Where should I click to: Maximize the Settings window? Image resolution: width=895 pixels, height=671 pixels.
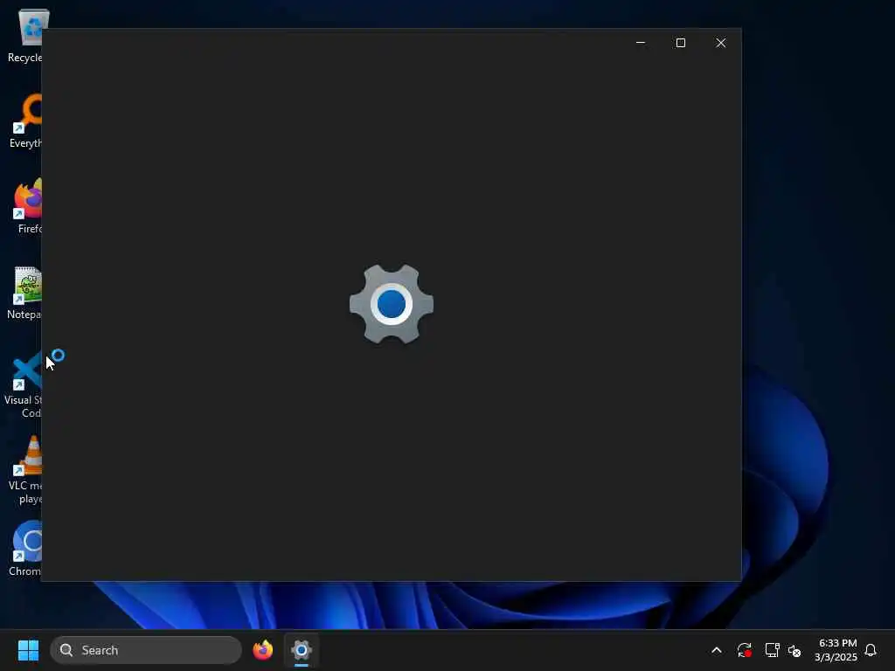point(680,43)
